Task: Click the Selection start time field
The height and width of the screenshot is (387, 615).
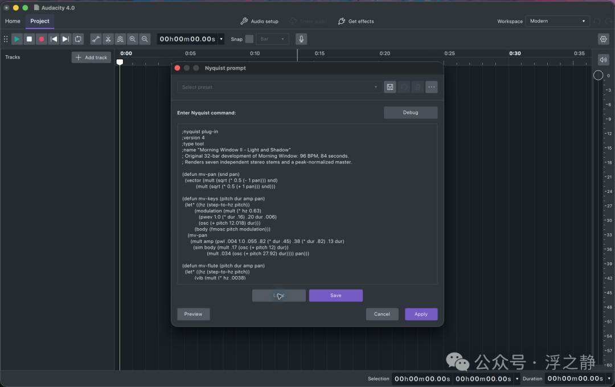Action: point(423,379)
